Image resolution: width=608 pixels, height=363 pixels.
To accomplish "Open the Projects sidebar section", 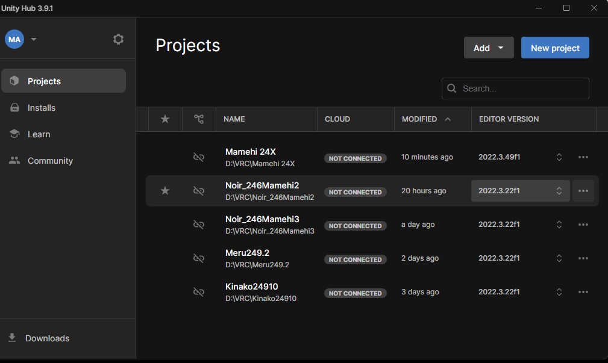I will (64, 81).
